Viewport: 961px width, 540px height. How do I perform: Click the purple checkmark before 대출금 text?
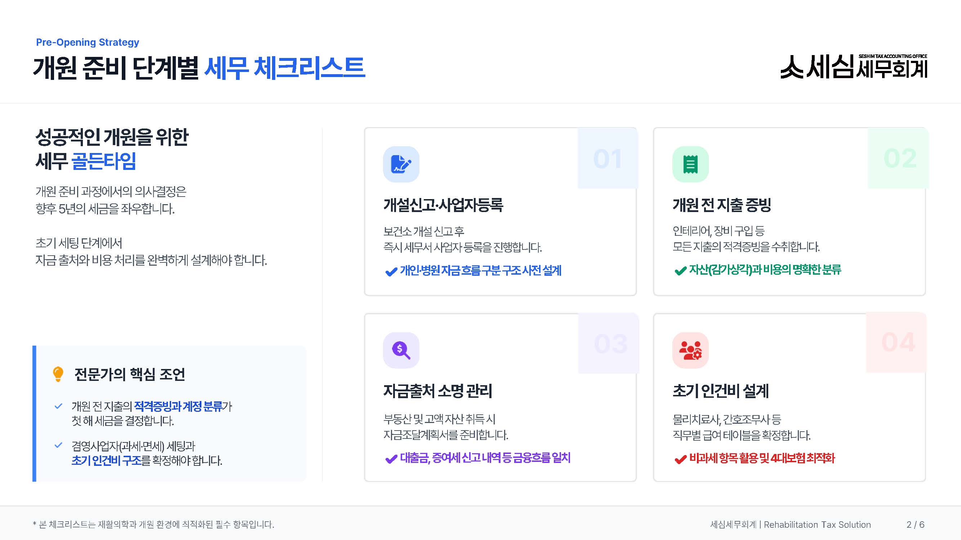(x=391, y=459)
